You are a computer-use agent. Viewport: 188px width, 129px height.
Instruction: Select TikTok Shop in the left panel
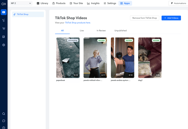pyautogui.click(x=23, y=14)
